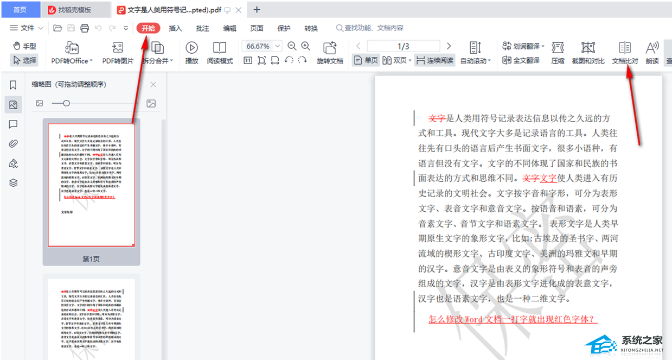Close the 缩略图 thumbnail panel
The height and width of the screenshot is (360, 672).
[153, 85]
